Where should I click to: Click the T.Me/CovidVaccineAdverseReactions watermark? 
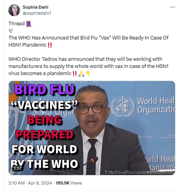[x=140, y=172]
